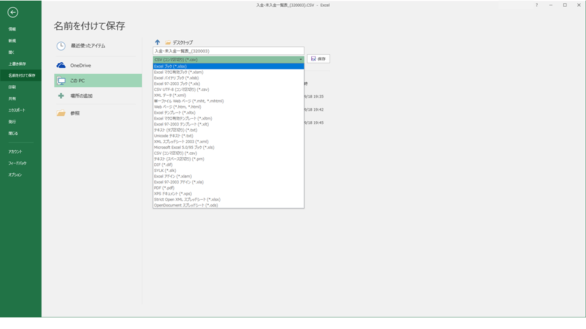Select XPS ドキュメント (*.xps) format

pos(228,194)
